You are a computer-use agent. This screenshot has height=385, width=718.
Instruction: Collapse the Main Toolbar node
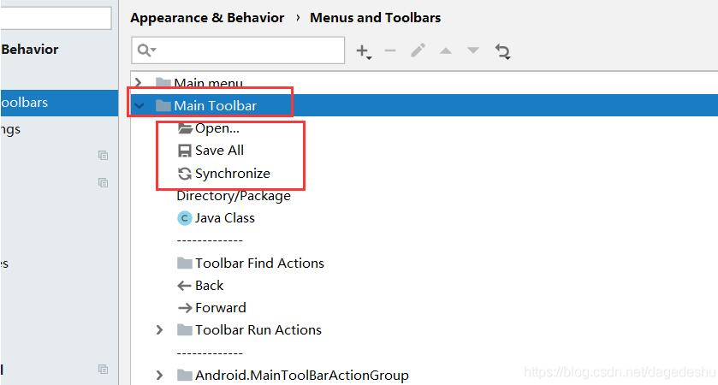[x=139, y=106]
